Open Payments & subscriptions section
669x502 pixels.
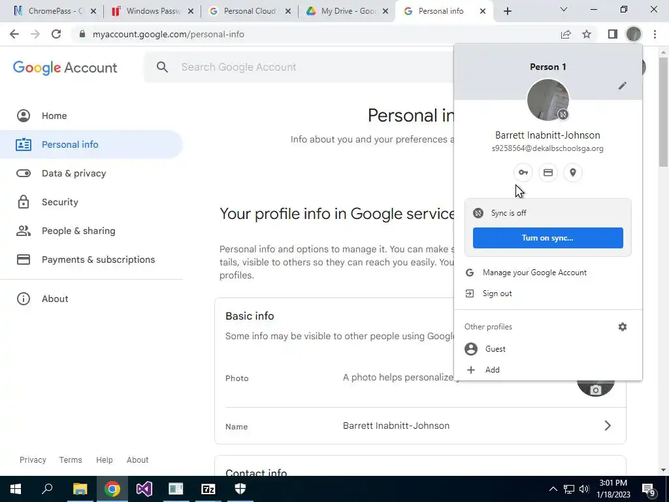pyautogui.click(x=91, y=259)
